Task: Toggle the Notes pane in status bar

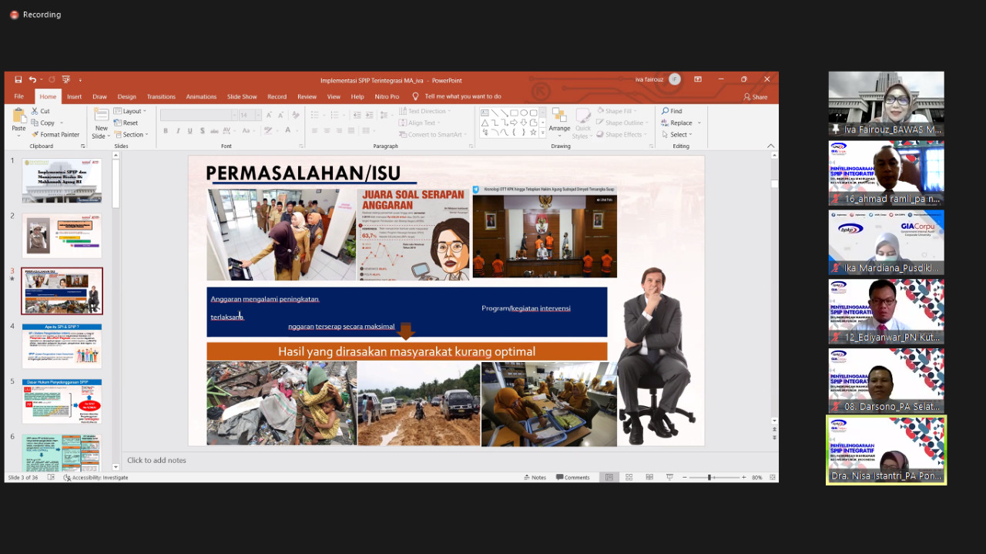Action: [x=534, y=478]
